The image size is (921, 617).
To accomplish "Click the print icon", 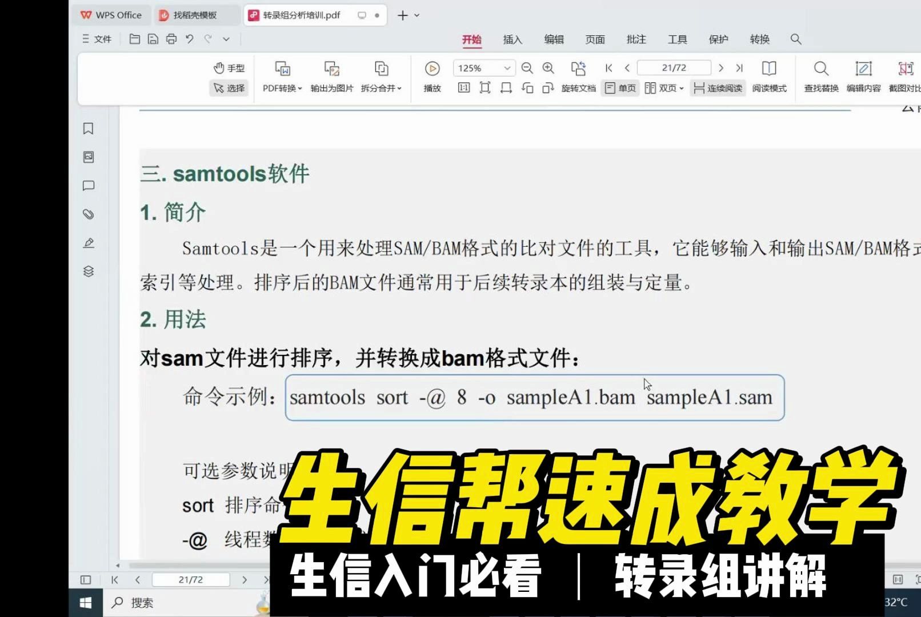I will click(171, 39).
